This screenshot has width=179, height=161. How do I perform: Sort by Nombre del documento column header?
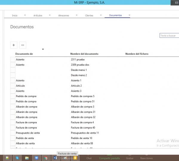pyautogui.click(x=84, y=54)
